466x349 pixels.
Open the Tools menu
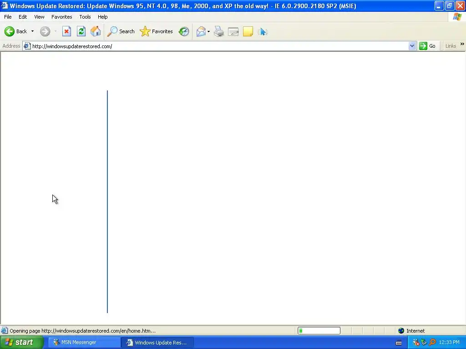[x=85, y=17]
